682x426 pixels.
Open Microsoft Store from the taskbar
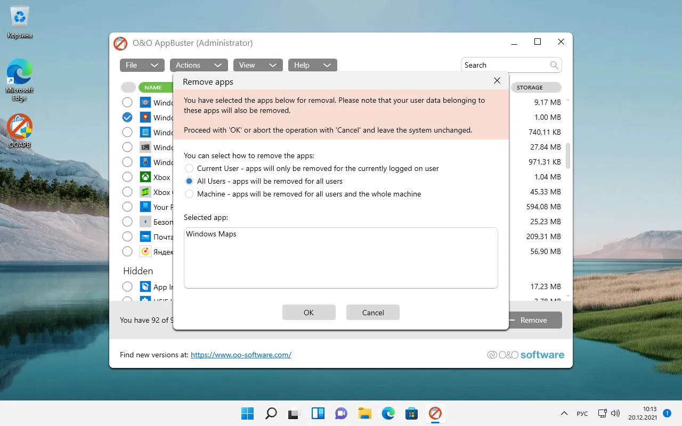pos(412,413)
